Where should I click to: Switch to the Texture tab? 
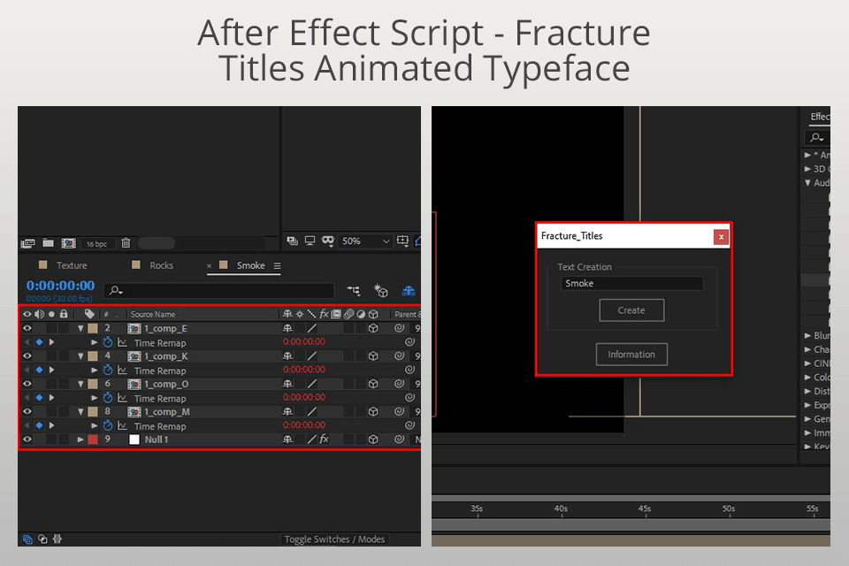click(71, 265)
